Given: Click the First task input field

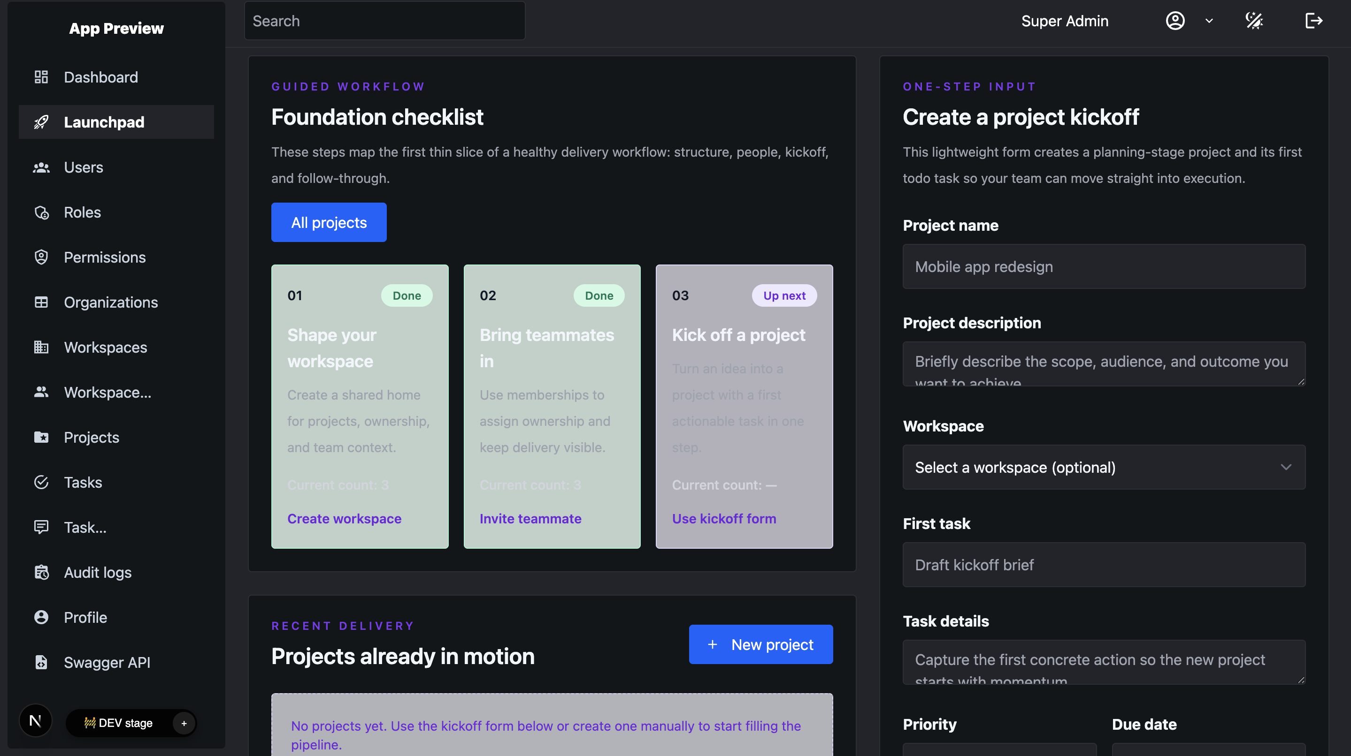Looking at the screenshot, I should [1104, 565].
